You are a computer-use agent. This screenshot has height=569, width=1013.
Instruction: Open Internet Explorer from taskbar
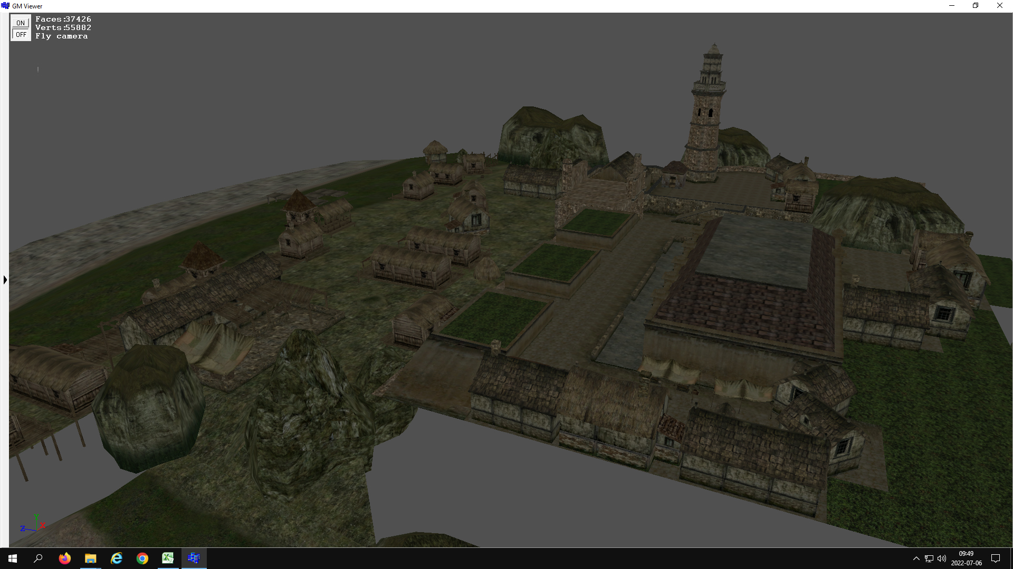coord(117,558)
